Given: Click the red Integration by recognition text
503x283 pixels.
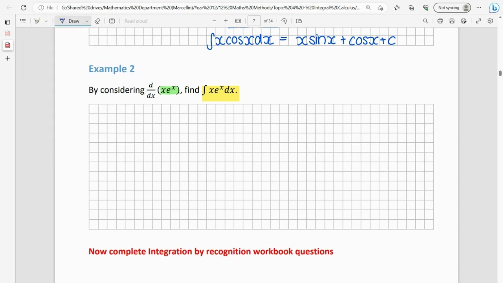Looking at the screenshot, I should (x=211, y=252).
